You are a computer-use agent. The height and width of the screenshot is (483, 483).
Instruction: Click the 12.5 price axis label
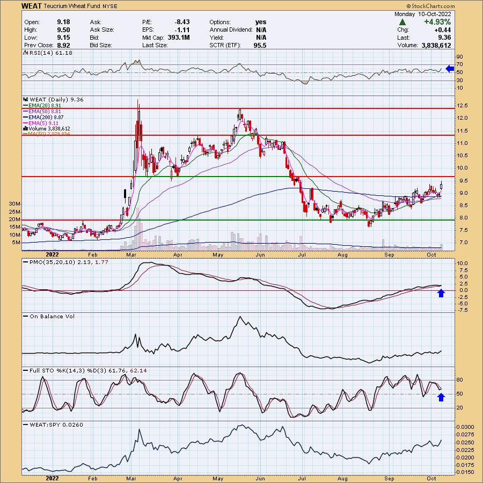(x=463, y=106)
